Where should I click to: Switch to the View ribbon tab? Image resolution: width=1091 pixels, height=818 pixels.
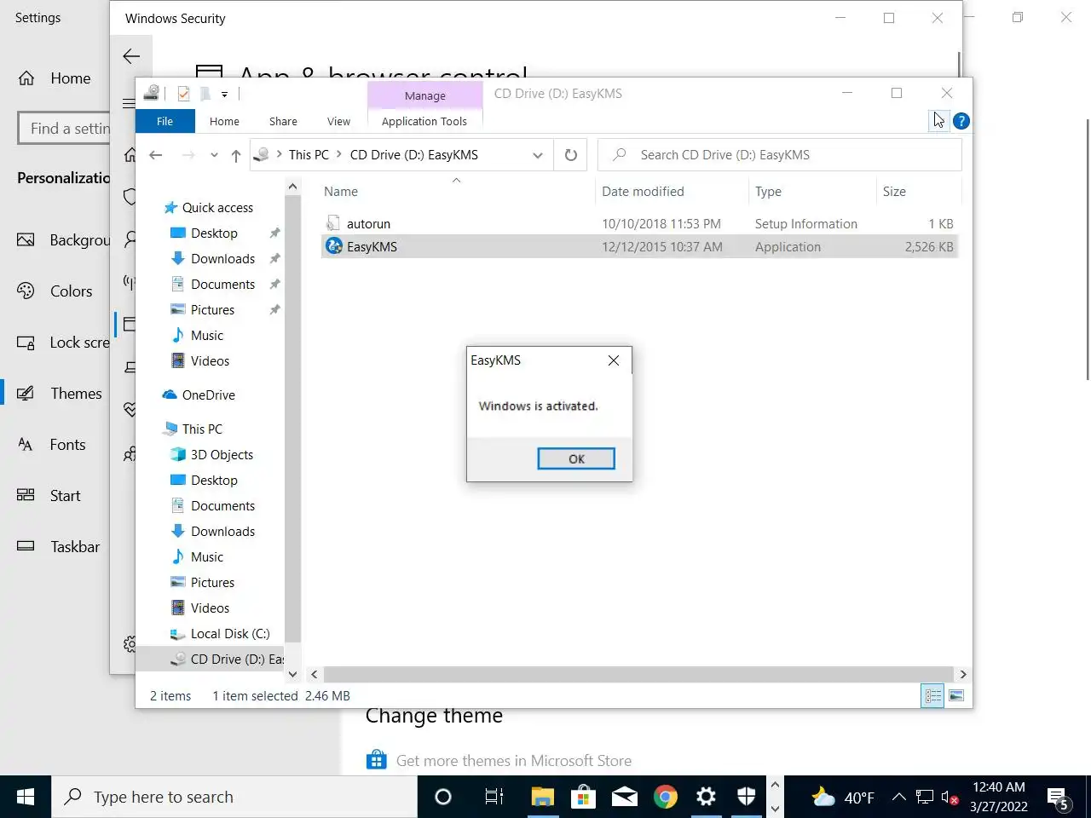[x=338, y=121]
